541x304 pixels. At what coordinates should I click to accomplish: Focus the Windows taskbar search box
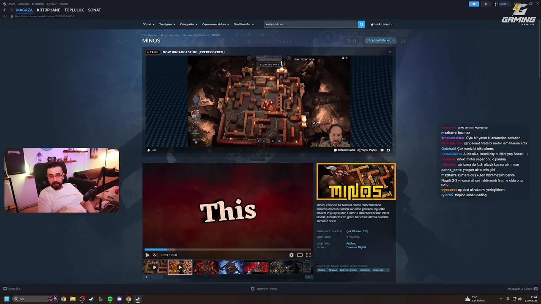coord(36,299)
